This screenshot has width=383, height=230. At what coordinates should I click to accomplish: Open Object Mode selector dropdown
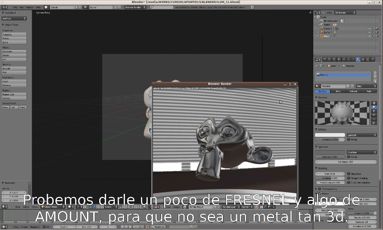pyautogui.click(x=53, y=207)
